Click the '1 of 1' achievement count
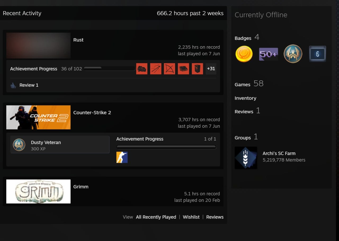The image size is (339, 241). [x=210, y=139]
